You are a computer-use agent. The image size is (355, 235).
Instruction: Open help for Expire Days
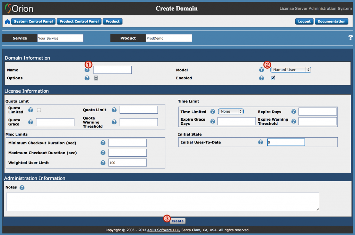[294, 111]
